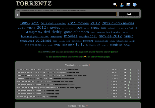The image size is (155, 108).
Task: Open the user profile icon in header
Action: (x=122, y=5)
